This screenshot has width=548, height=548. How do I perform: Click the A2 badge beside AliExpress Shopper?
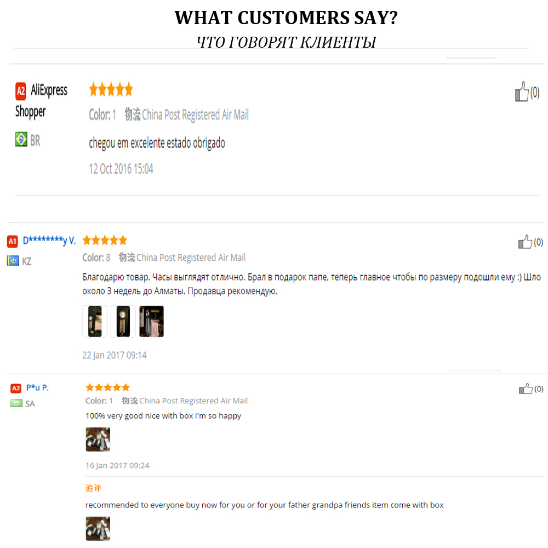point(21,91)
